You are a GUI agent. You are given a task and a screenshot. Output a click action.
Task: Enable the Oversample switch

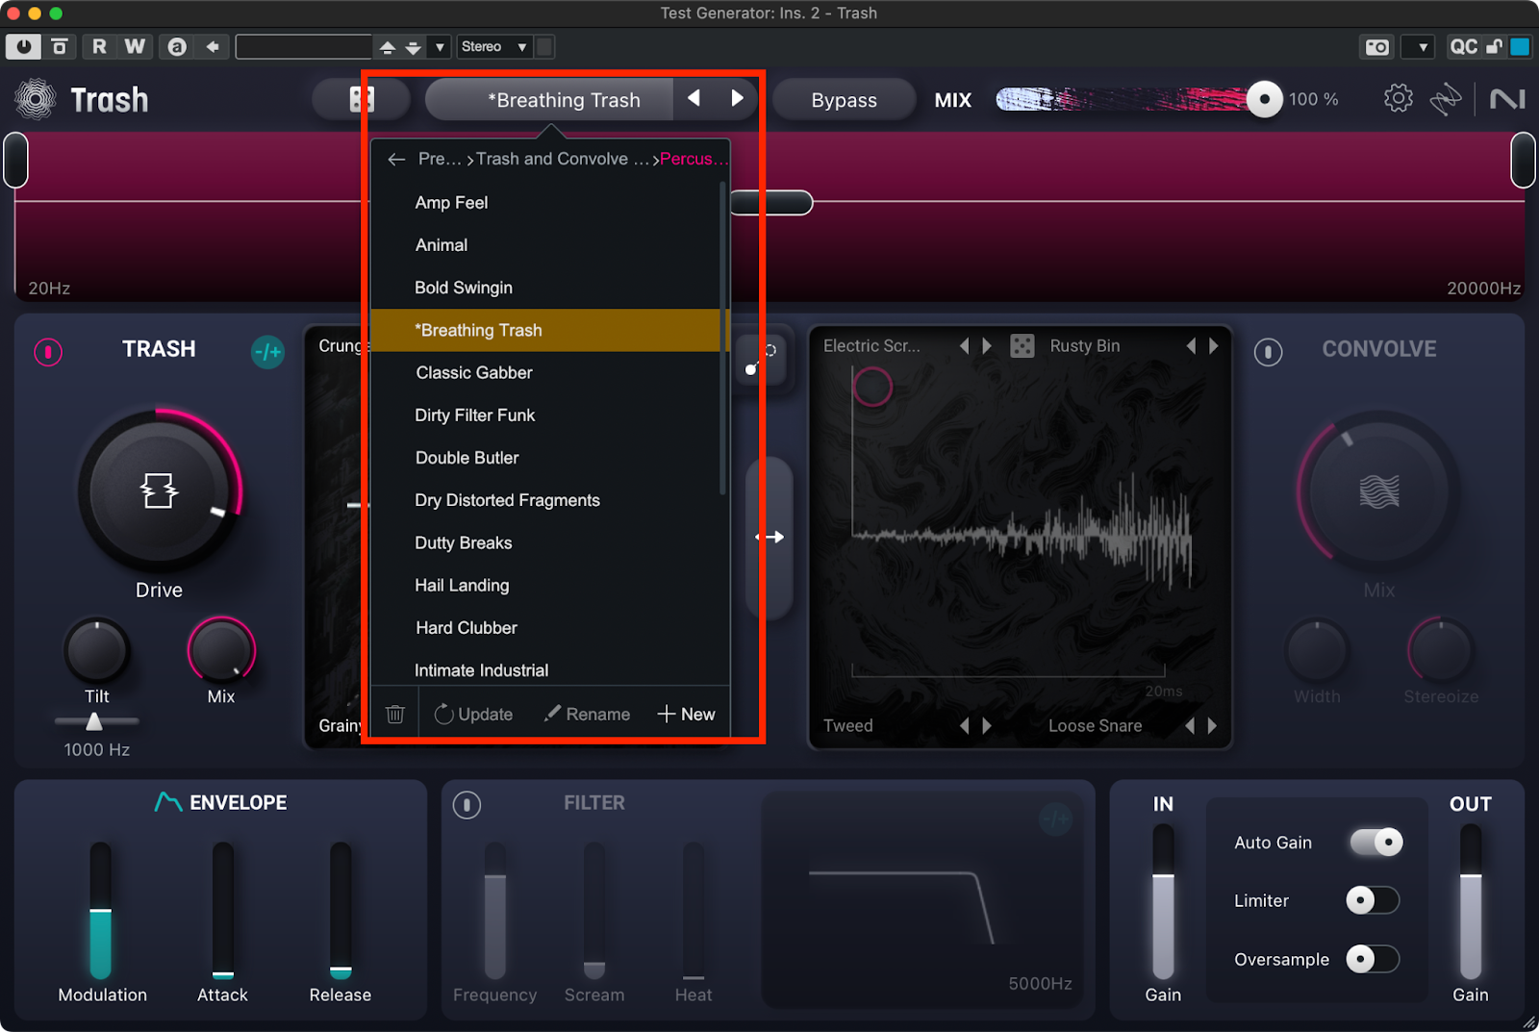(1373, 959)
